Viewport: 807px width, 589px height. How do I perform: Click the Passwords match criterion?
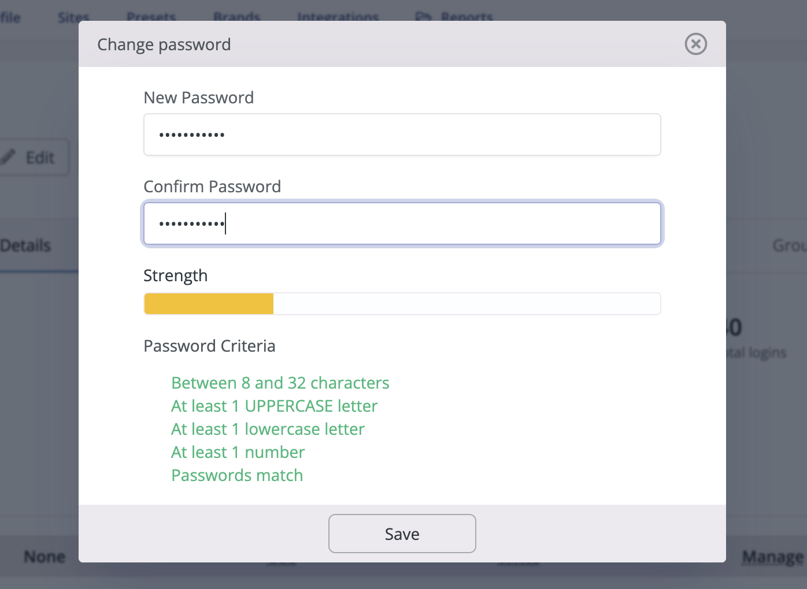(237, 475)
